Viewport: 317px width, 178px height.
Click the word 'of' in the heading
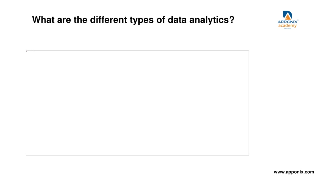[161, 20]
